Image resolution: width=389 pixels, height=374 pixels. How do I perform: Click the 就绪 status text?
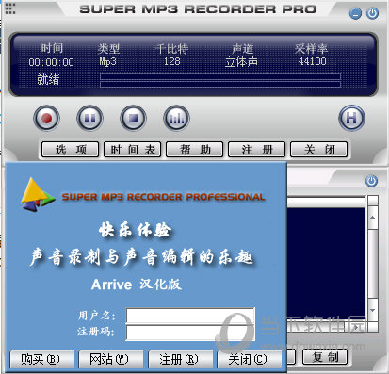point(48,79)
